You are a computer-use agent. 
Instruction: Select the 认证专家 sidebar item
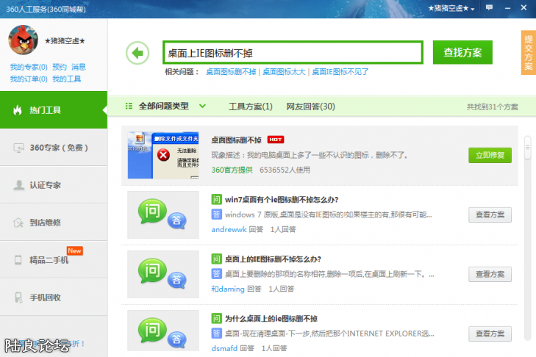coord(54,185)
